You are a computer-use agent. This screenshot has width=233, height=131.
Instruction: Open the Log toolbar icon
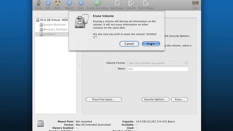(195, 5)
